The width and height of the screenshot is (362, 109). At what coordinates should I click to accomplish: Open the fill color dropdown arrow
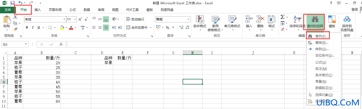(66, 27)
